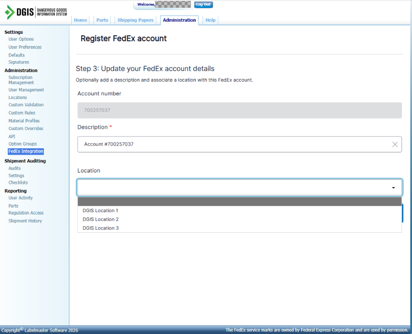Switch to the Parts tab

click(102, 20)
